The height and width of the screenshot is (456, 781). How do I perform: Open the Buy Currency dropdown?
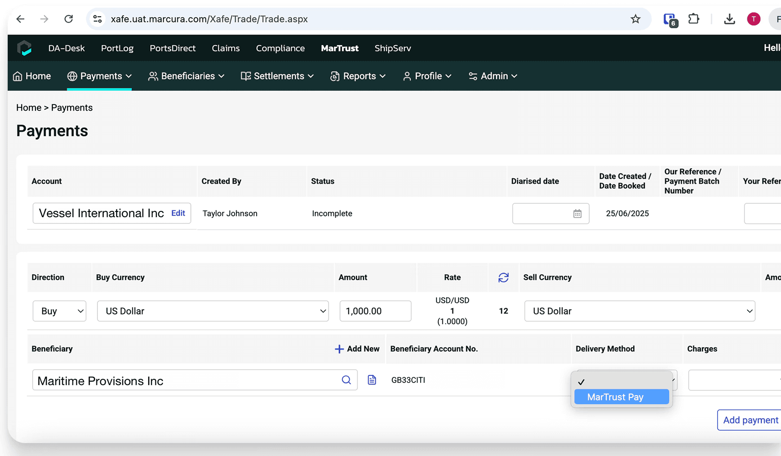click(213, 311)
